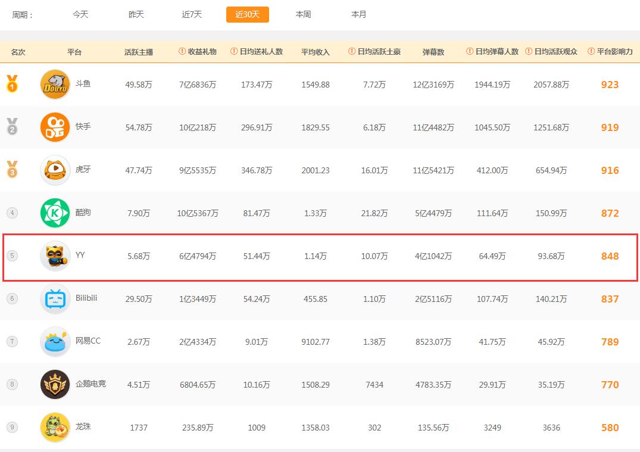Click info icon beside 日均活跃土豪 header
640x452 pixels.
tap(352, 51)
